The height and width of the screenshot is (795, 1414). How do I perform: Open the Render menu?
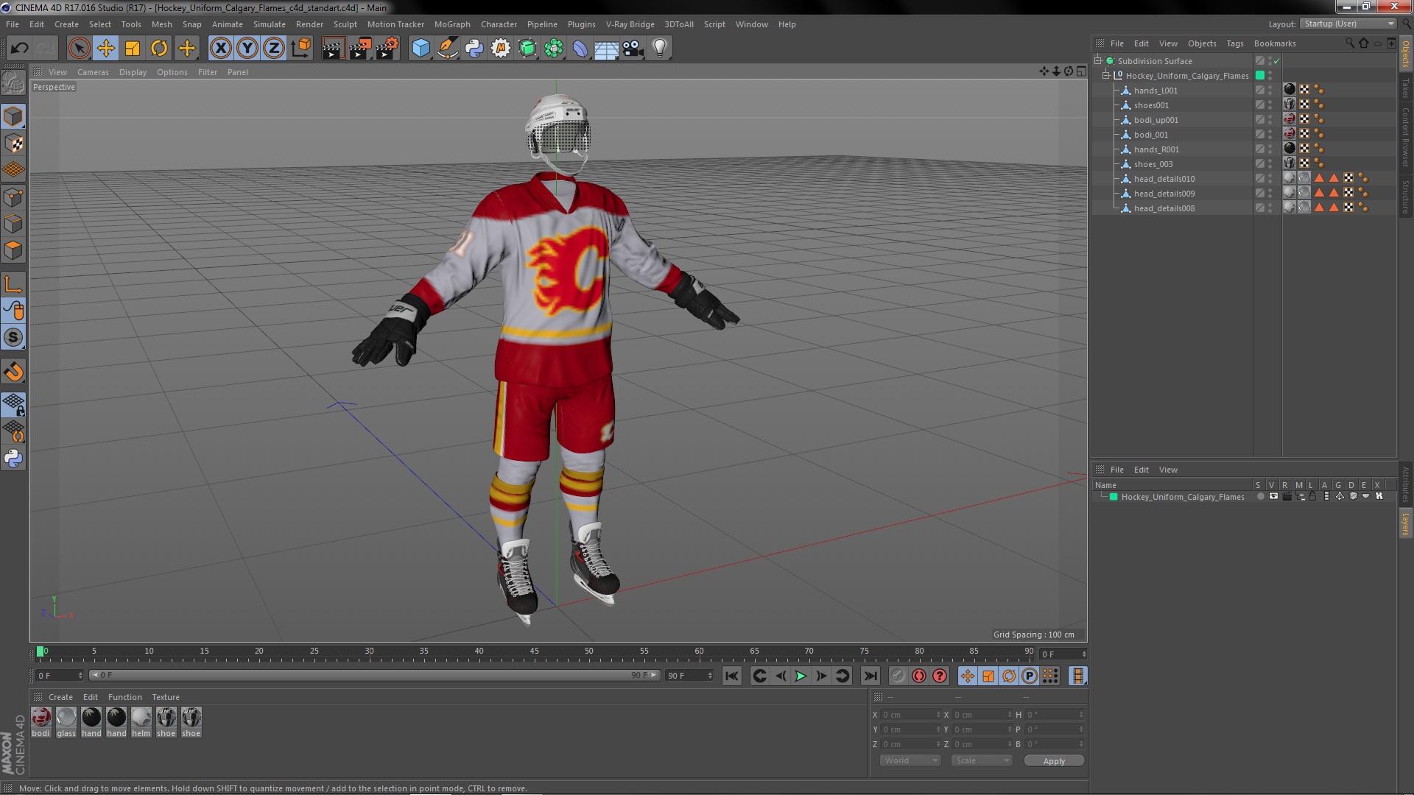pos(309,24)
